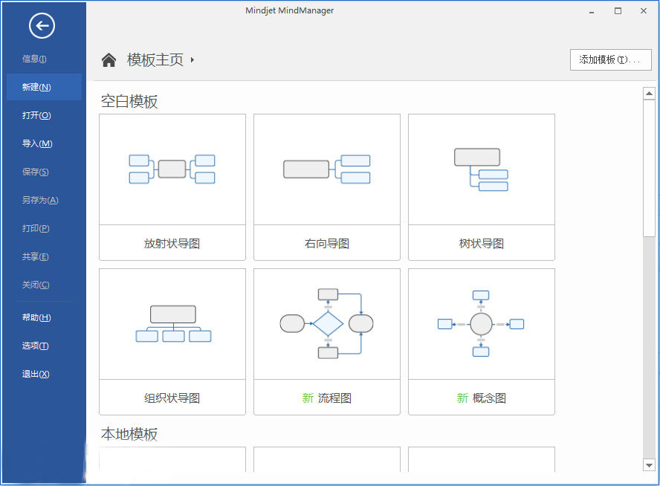Image resolution: width=660 pixels, height=486 pixels.
Task: Select the 右向导图 template thumbnail
Action: tap(326, 169)
